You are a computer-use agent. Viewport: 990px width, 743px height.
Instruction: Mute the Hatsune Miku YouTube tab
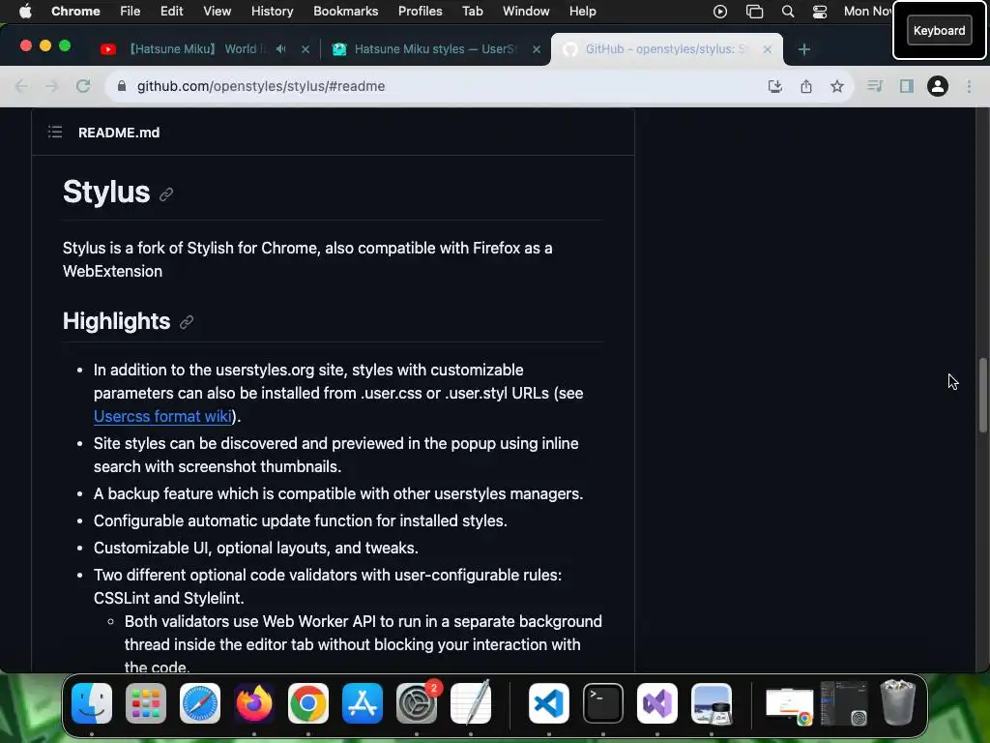tap(281, 48)
